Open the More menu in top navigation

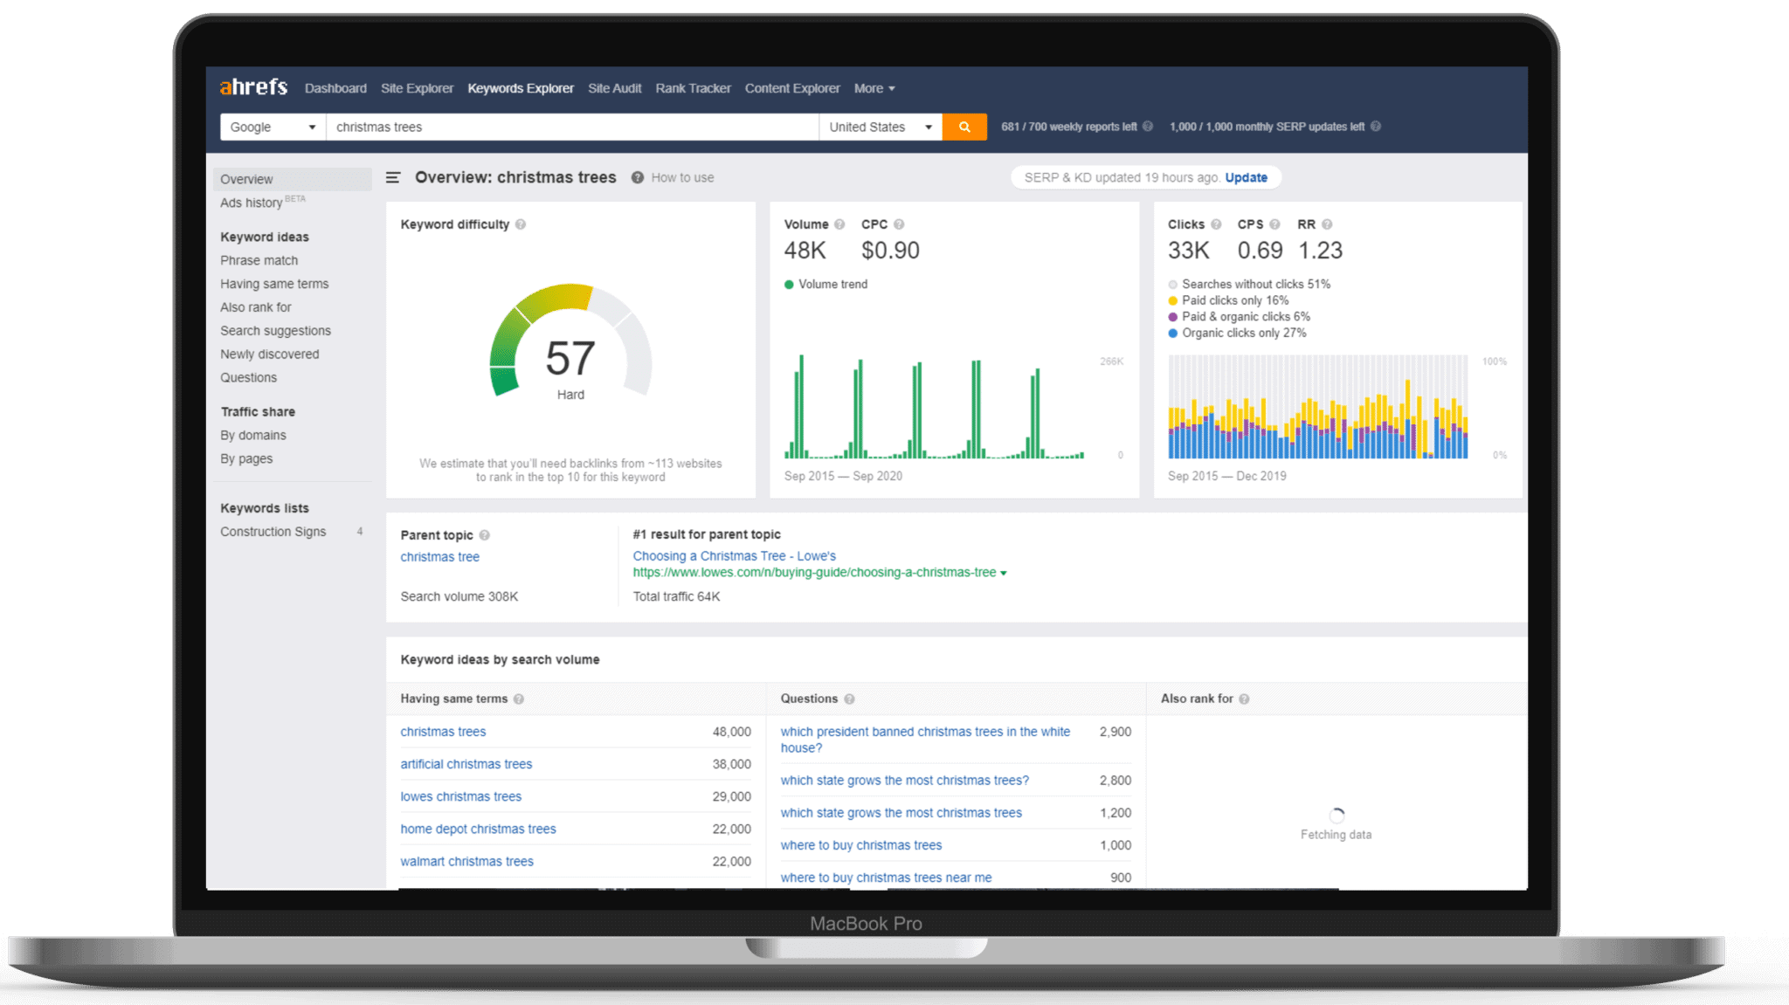[x=873, y=88]
